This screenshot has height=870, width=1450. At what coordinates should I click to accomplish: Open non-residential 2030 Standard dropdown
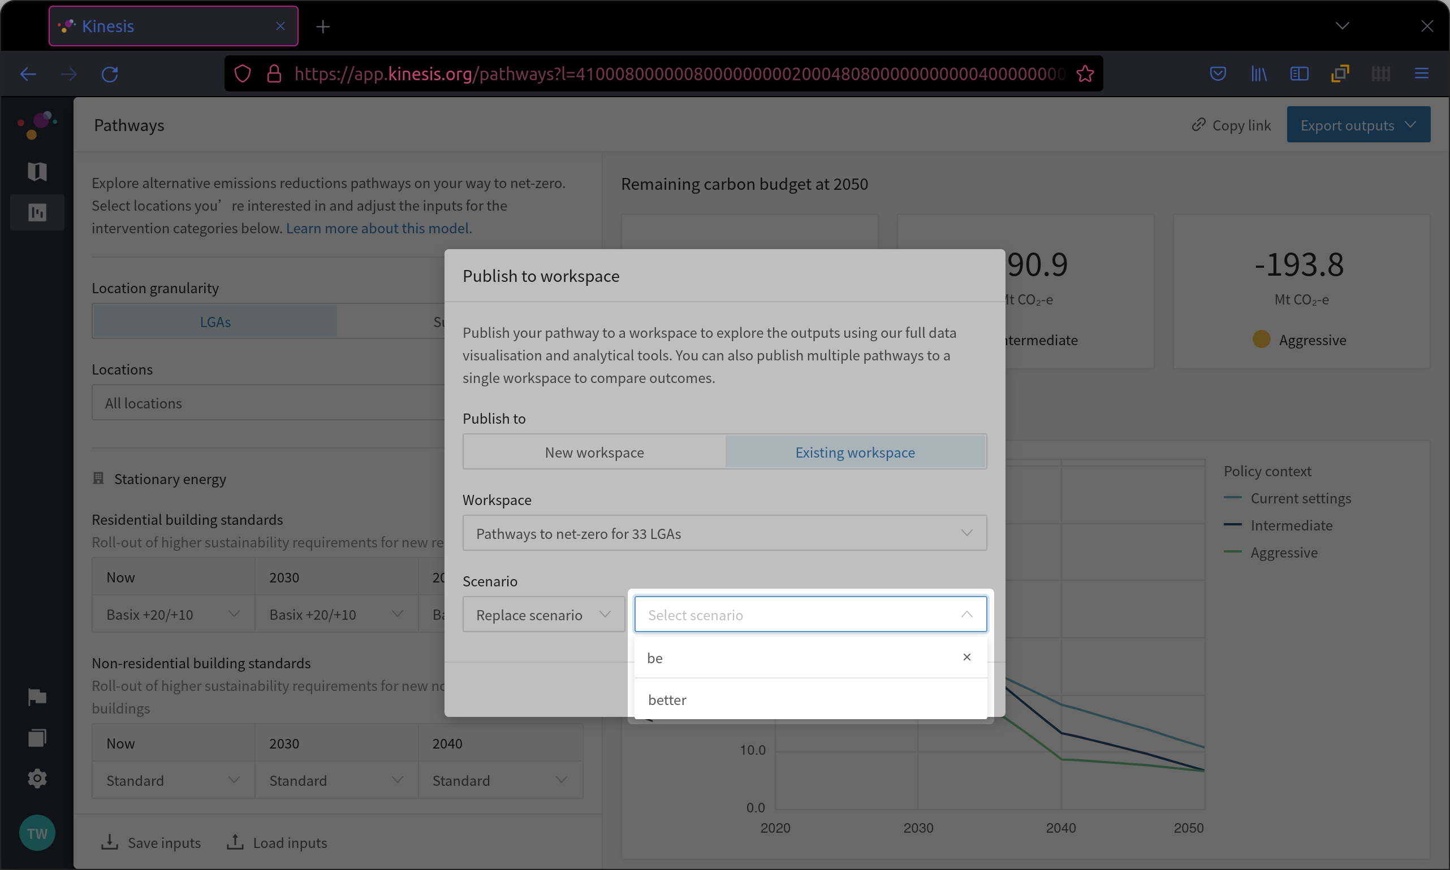pos(336,780)
